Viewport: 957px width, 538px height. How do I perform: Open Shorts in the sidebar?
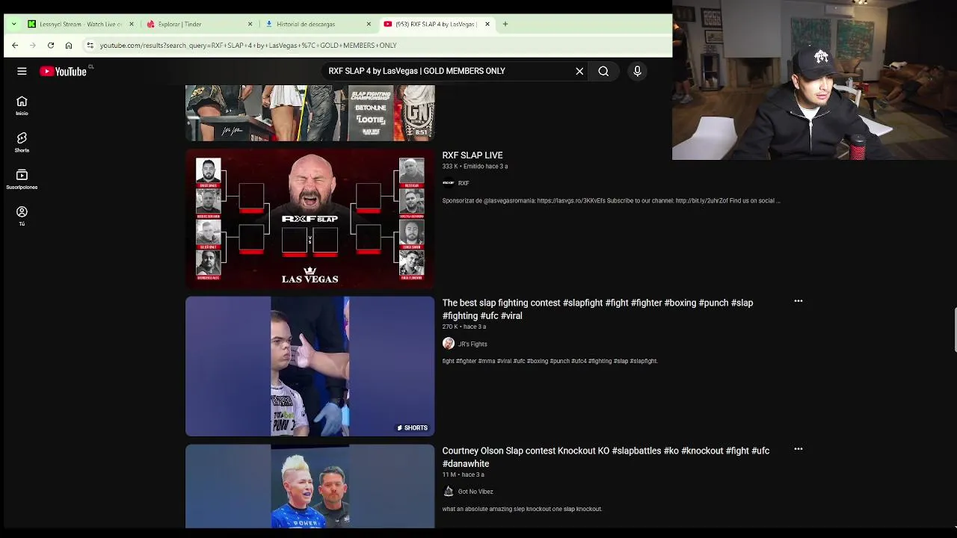[x=22, y=142]
